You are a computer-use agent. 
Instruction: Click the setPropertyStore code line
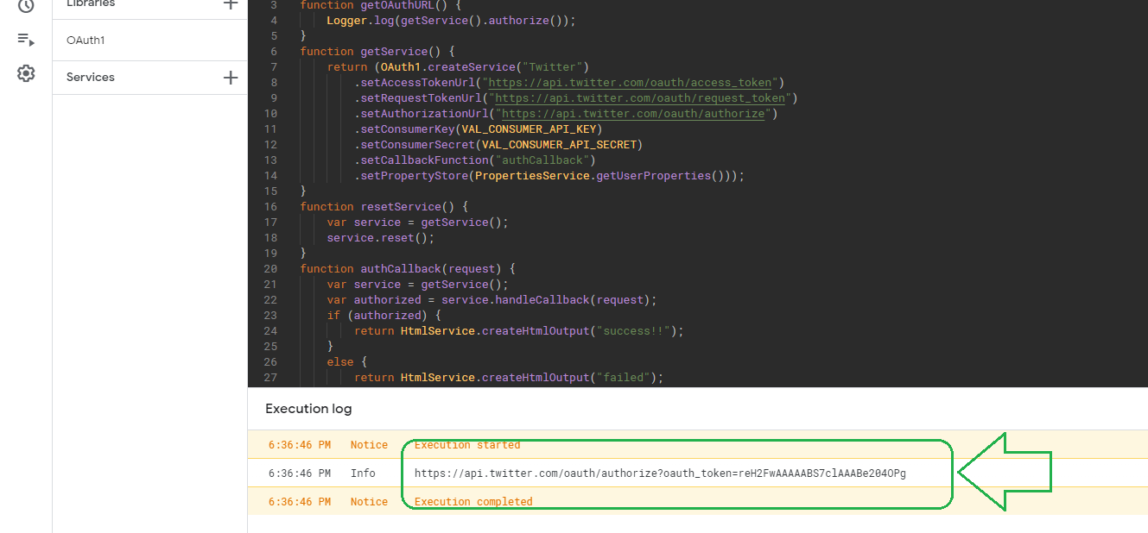pyautogui.click(x=549, y=176)
